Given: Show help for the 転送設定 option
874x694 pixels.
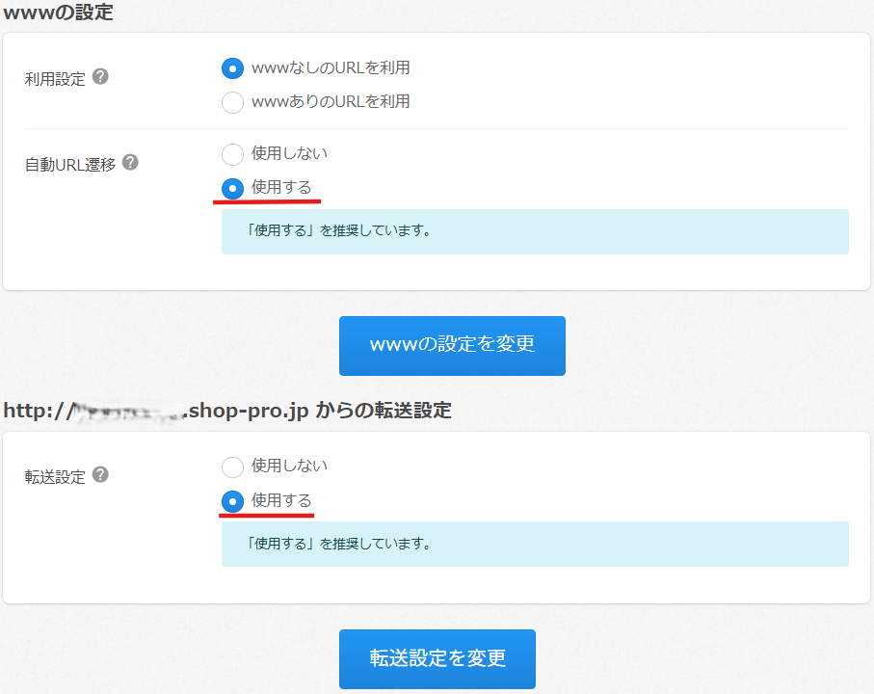Looking at the screenshot, I should pyautogui.click(x=100, y=474).
